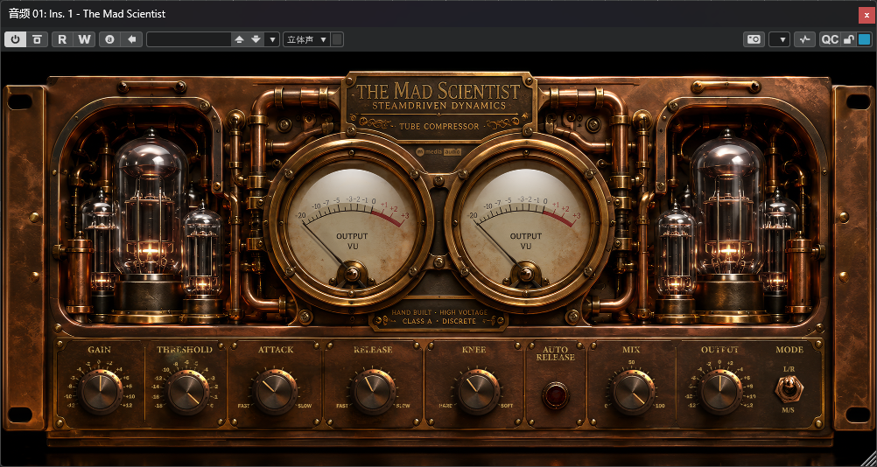Click the TUBE COMPRESSOR label
Screen dimensions: 877x467
click(x=439, y=126)
